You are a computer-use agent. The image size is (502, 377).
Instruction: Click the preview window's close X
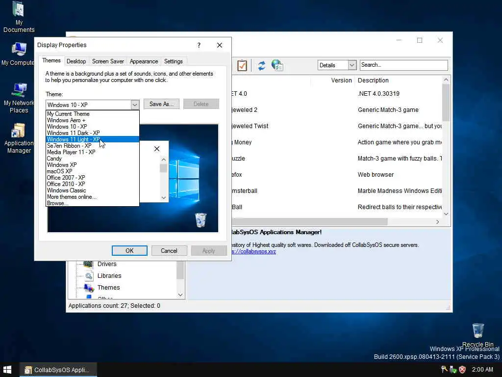click(156, 149)
